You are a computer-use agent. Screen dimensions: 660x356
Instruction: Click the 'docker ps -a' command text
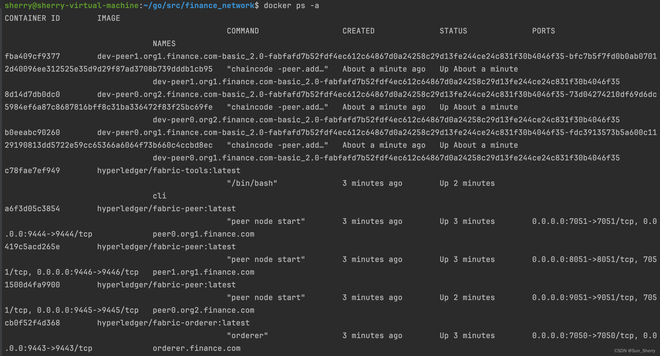pyautogui.click(x=291, y=6)
